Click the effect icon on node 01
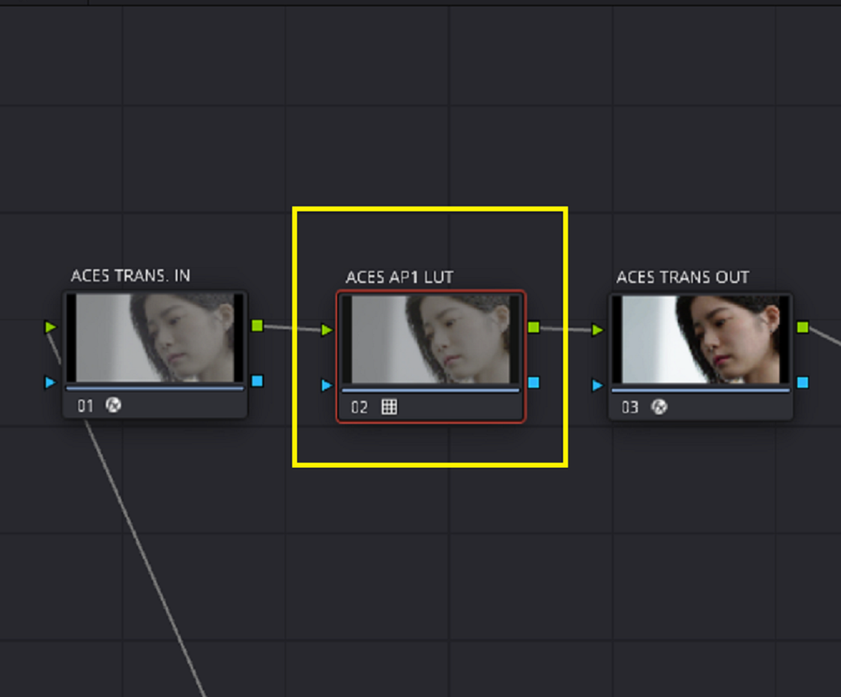The height and width of the screenshot is (697, 841). (113, 405)
